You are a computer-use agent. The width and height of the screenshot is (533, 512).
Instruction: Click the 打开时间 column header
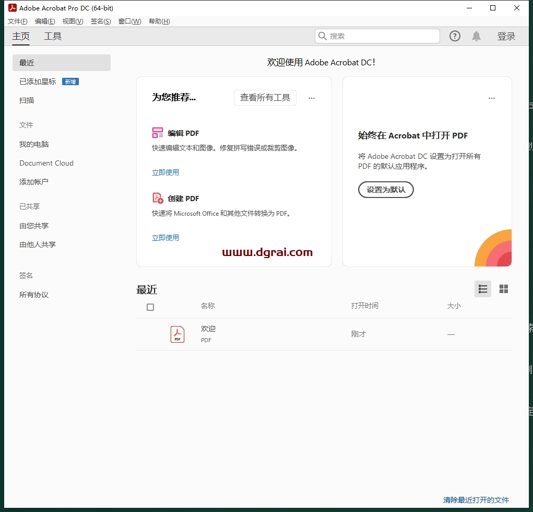[365, 306]
